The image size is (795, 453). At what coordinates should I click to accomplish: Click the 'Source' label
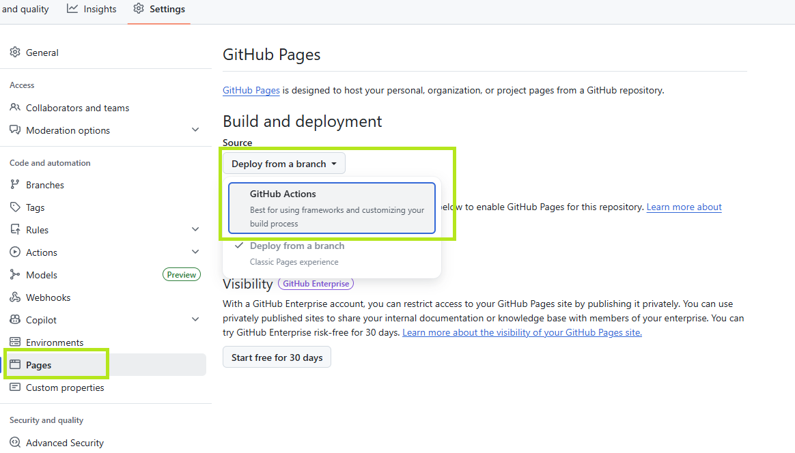[237, 143]
